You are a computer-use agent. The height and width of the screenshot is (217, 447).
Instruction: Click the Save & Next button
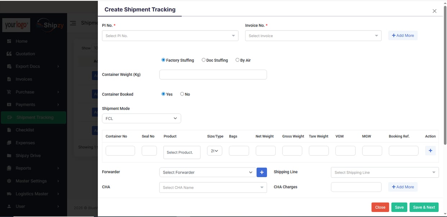point(424,207)
